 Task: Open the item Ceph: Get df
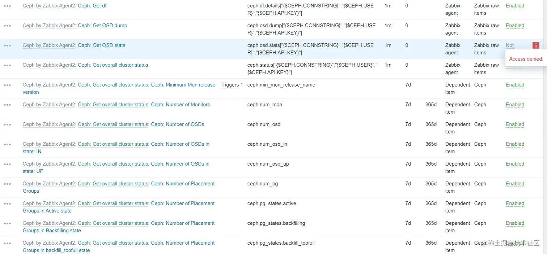pos(92,6)
